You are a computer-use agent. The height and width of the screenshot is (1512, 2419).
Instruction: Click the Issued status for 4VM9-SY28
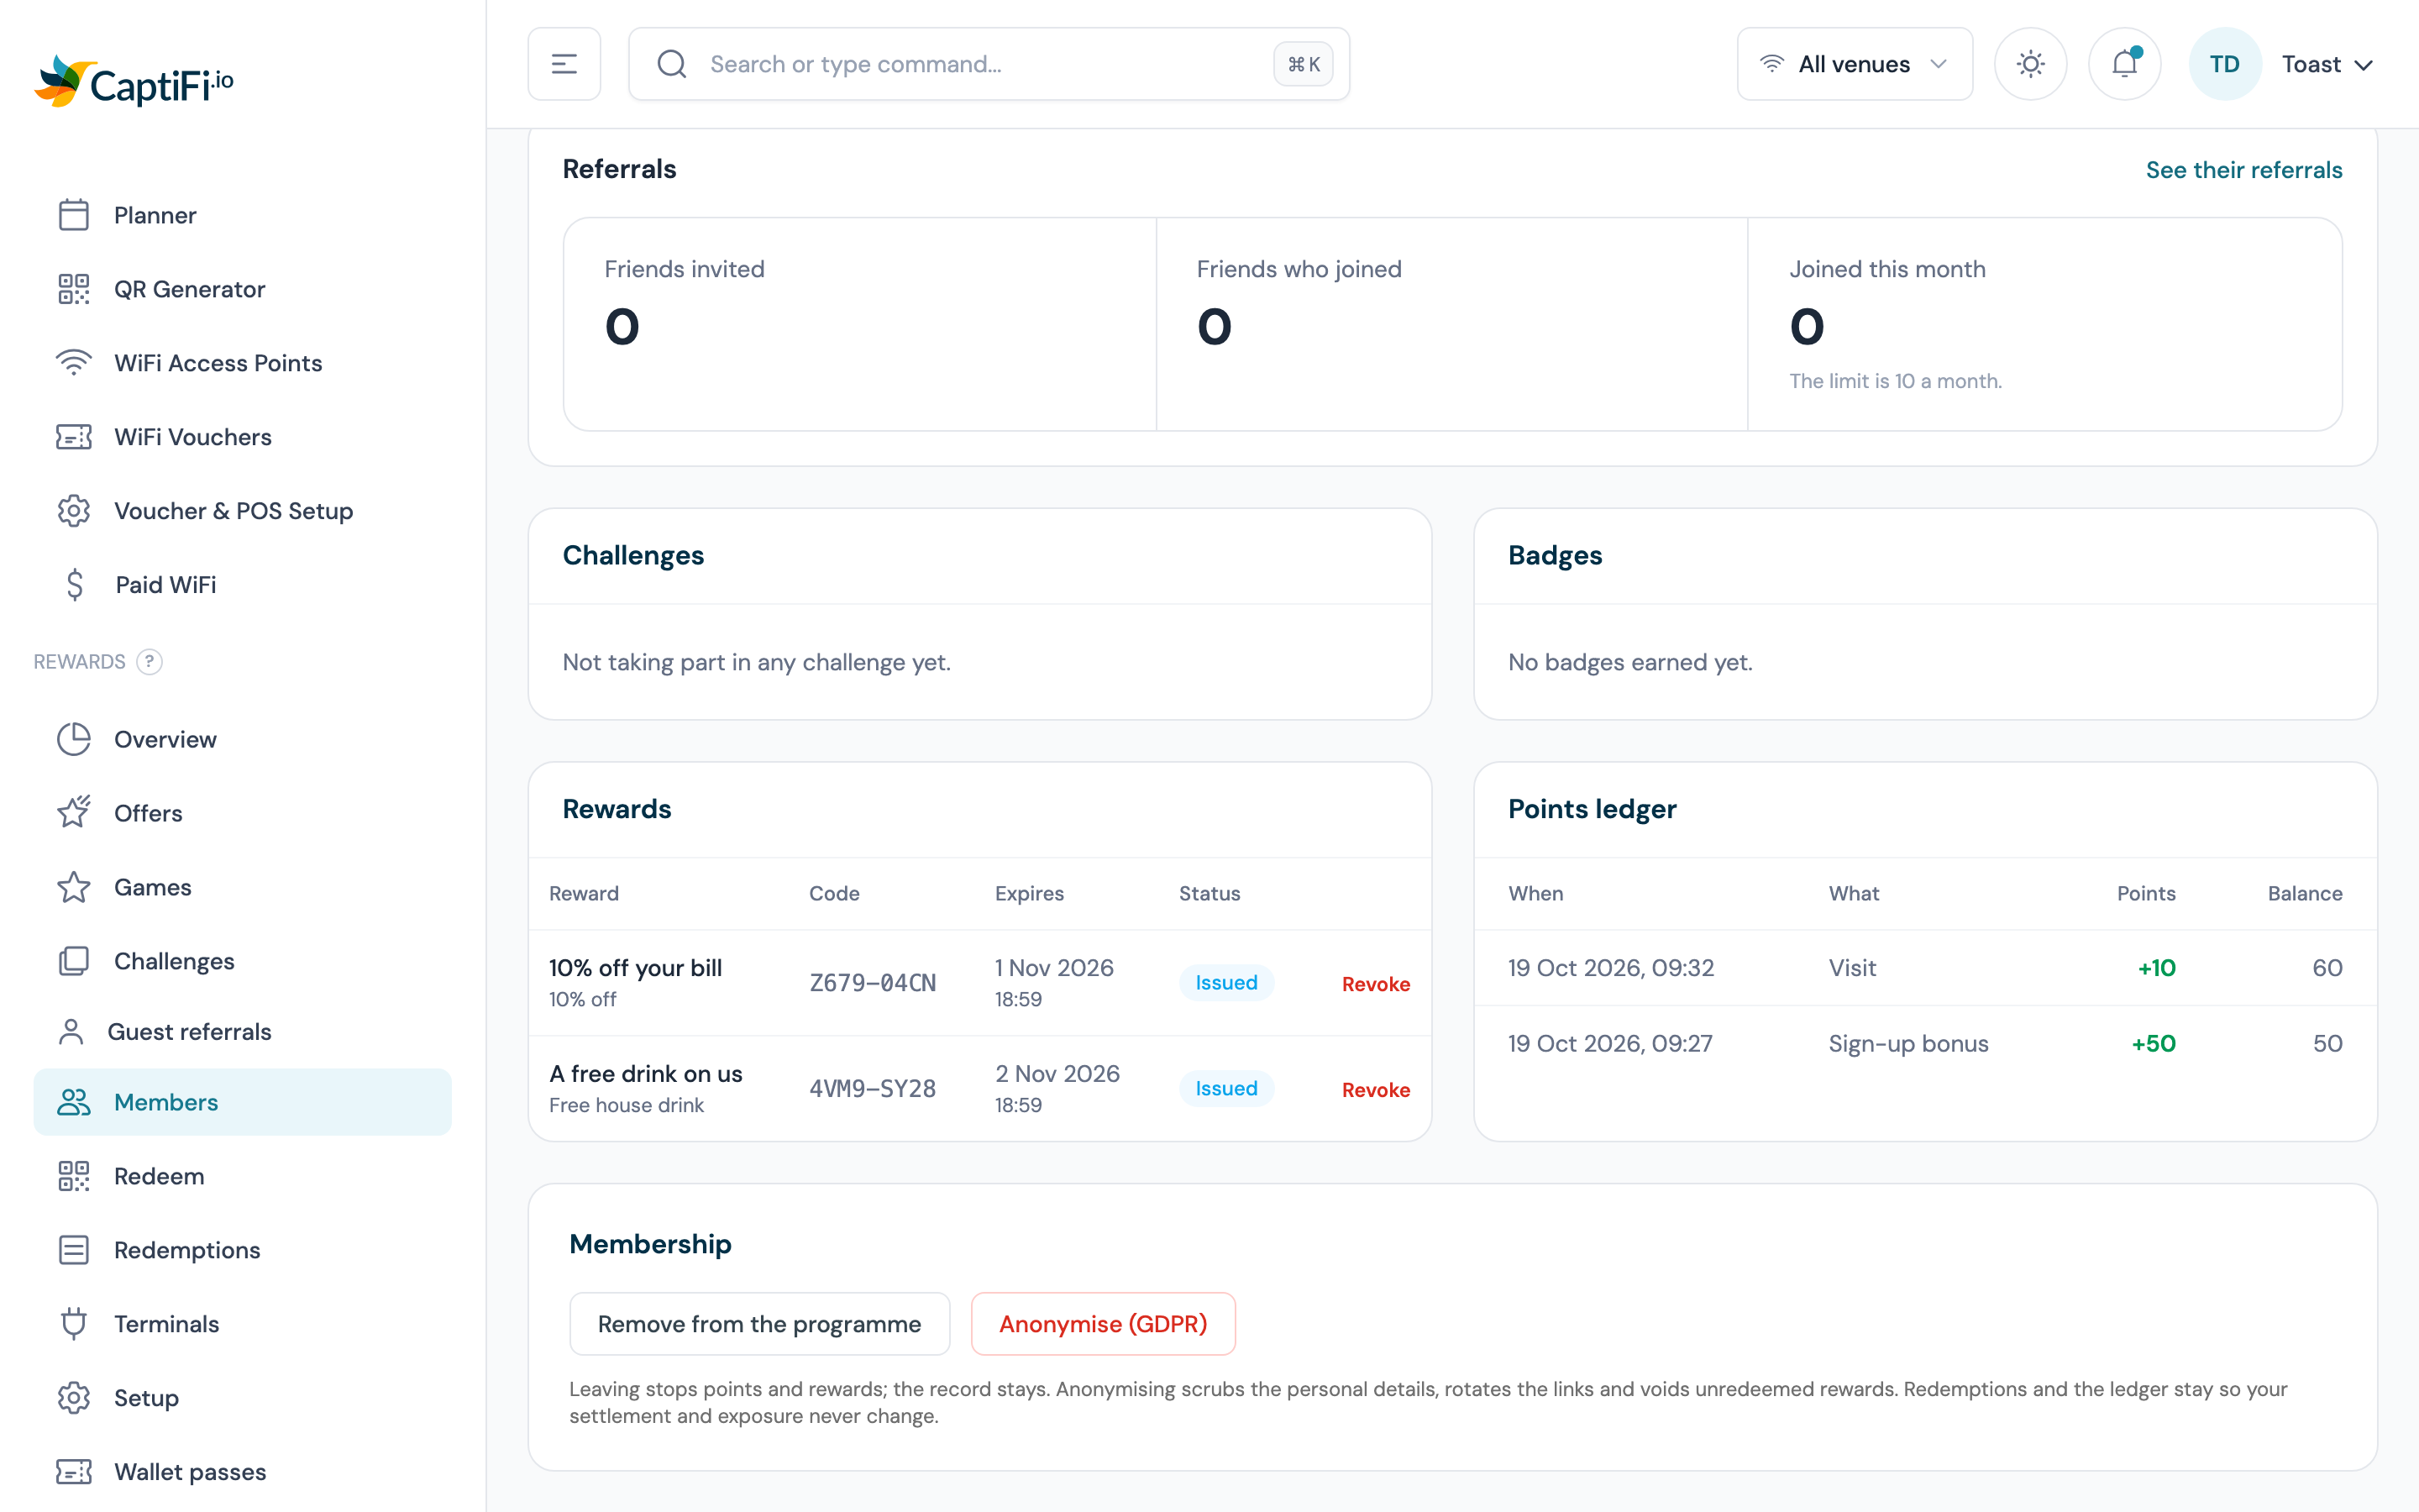[x=1226, y=1089]
